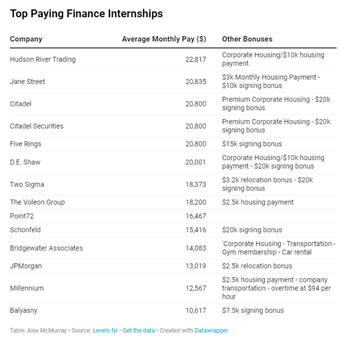Viewport: 341px width, 338px height.
Task: Click the Get the data link
Action: point(139,330)
